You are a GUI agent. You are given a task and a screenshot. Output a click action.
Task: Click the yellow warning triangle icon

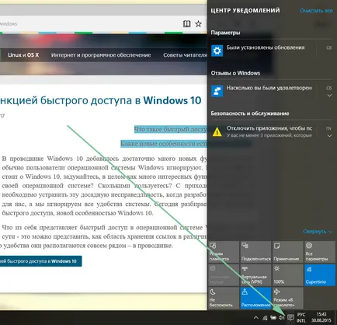coord(217,131)
